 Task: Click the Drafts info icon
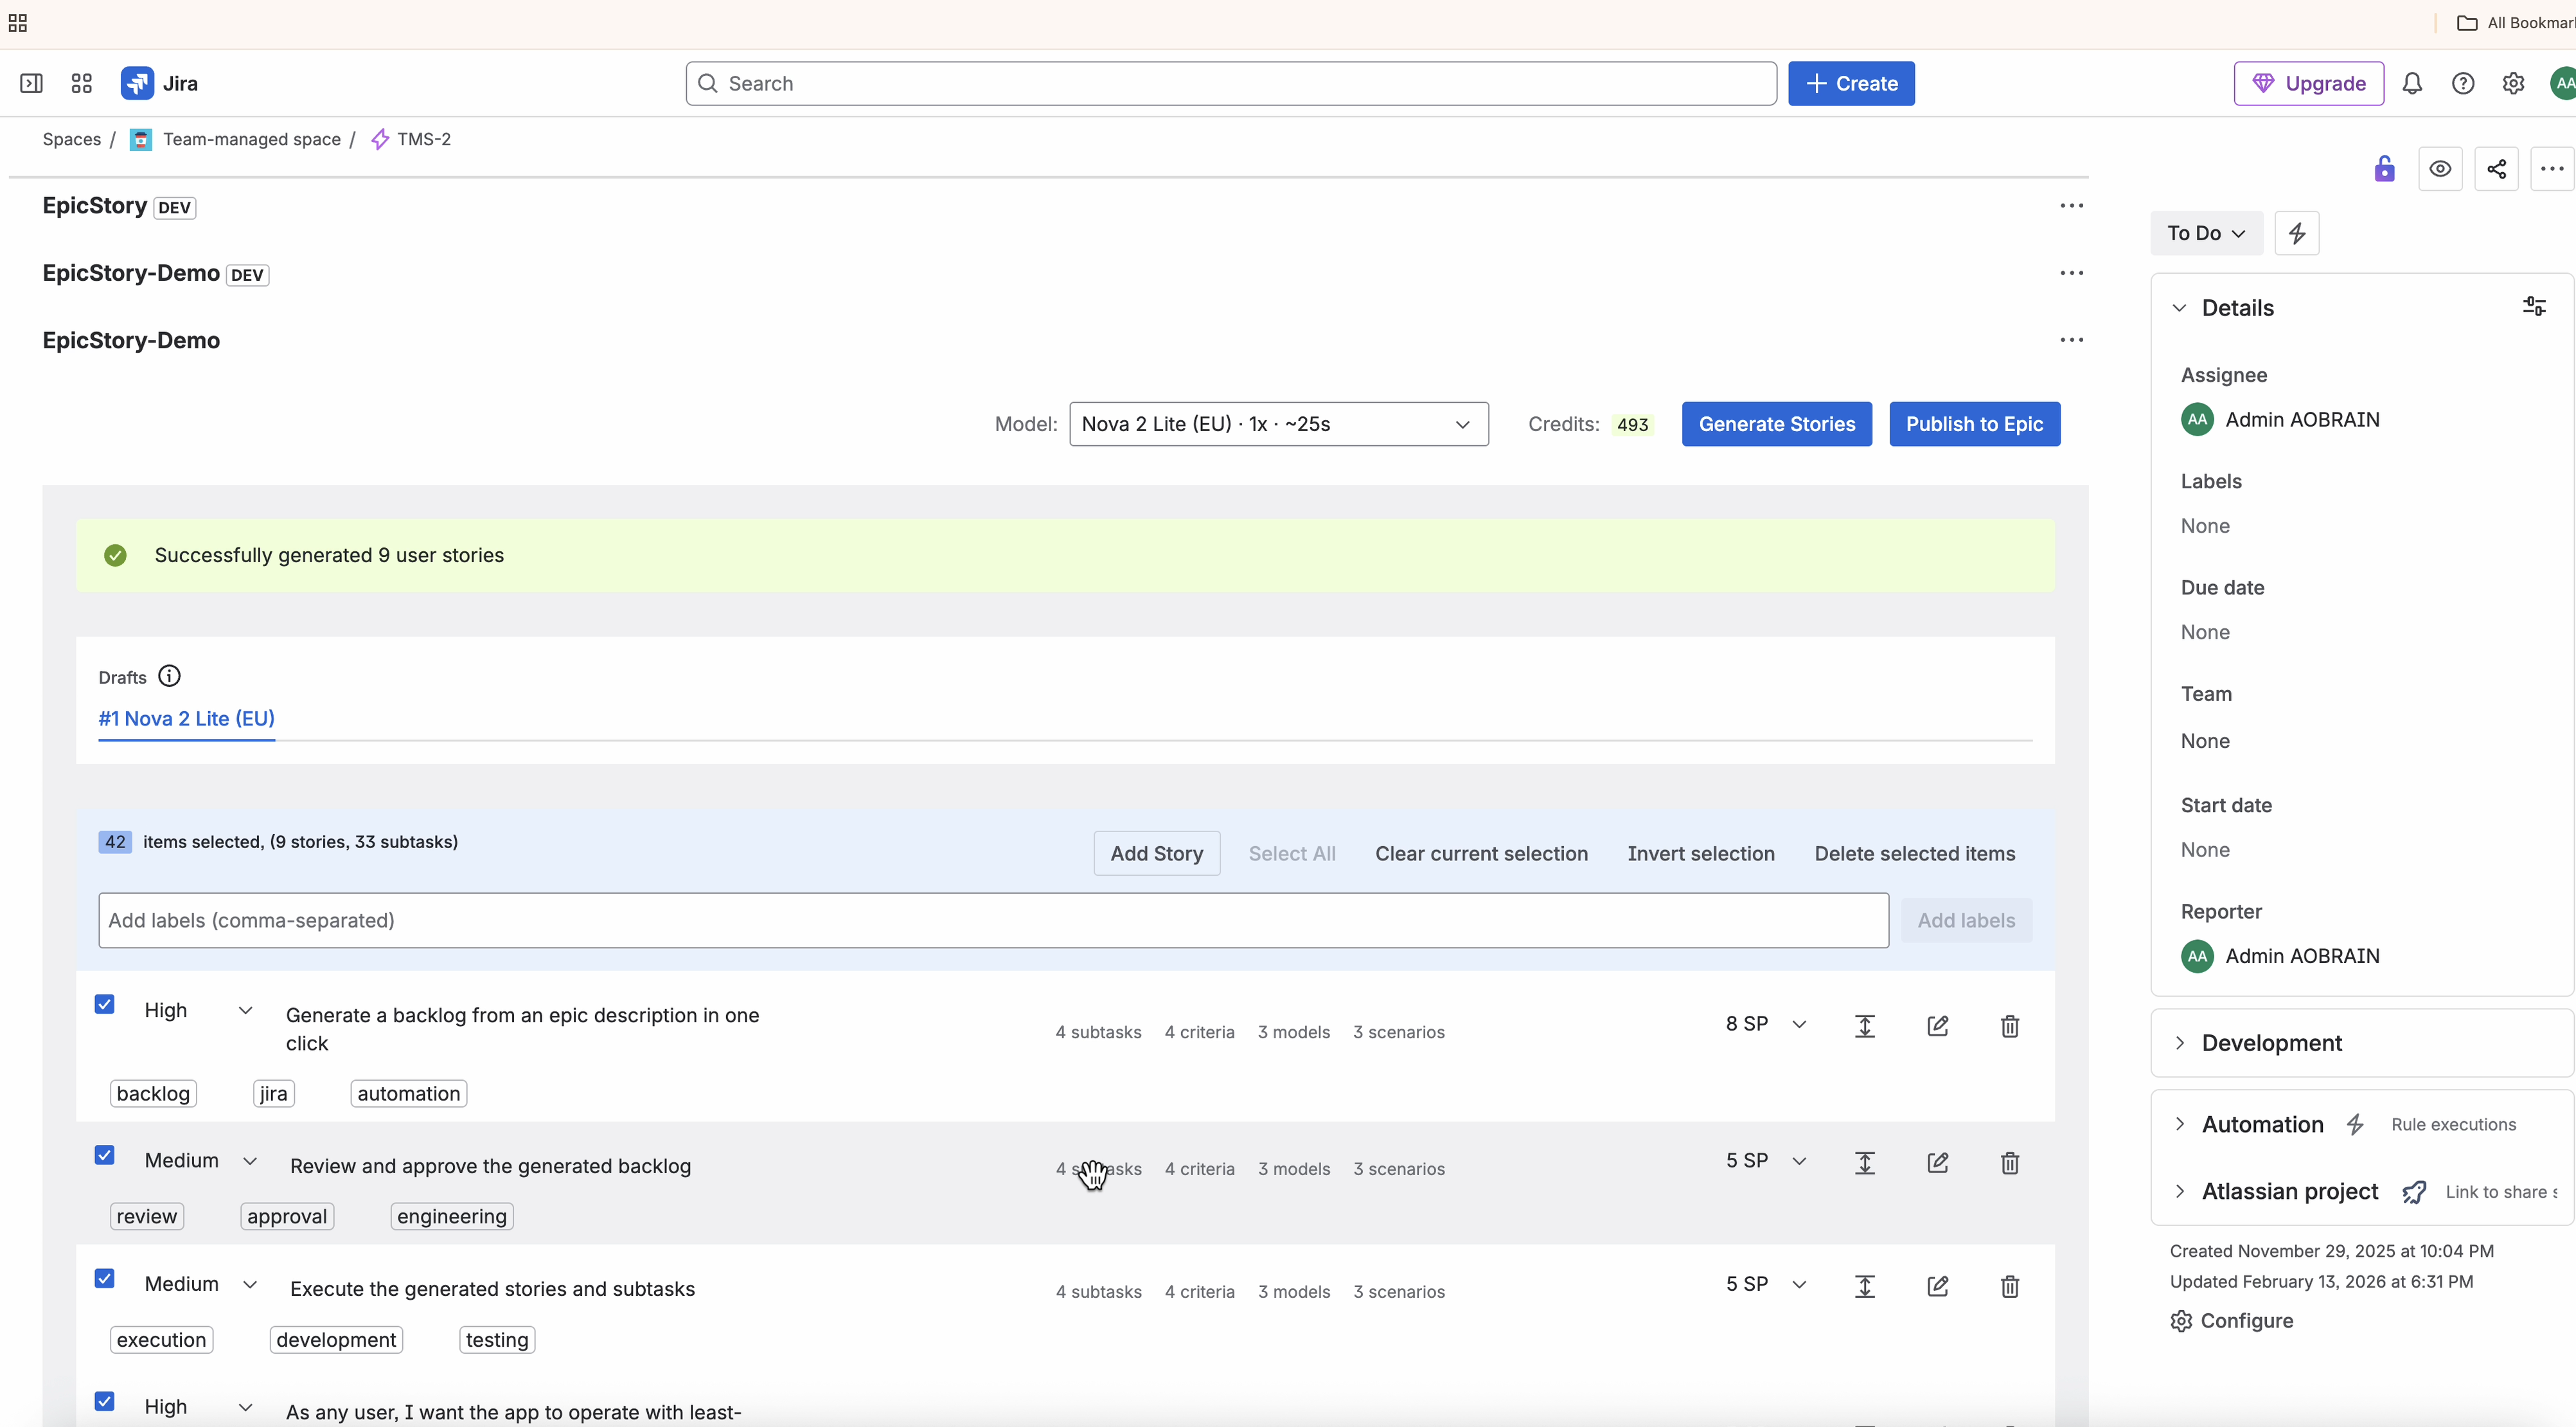170,677
